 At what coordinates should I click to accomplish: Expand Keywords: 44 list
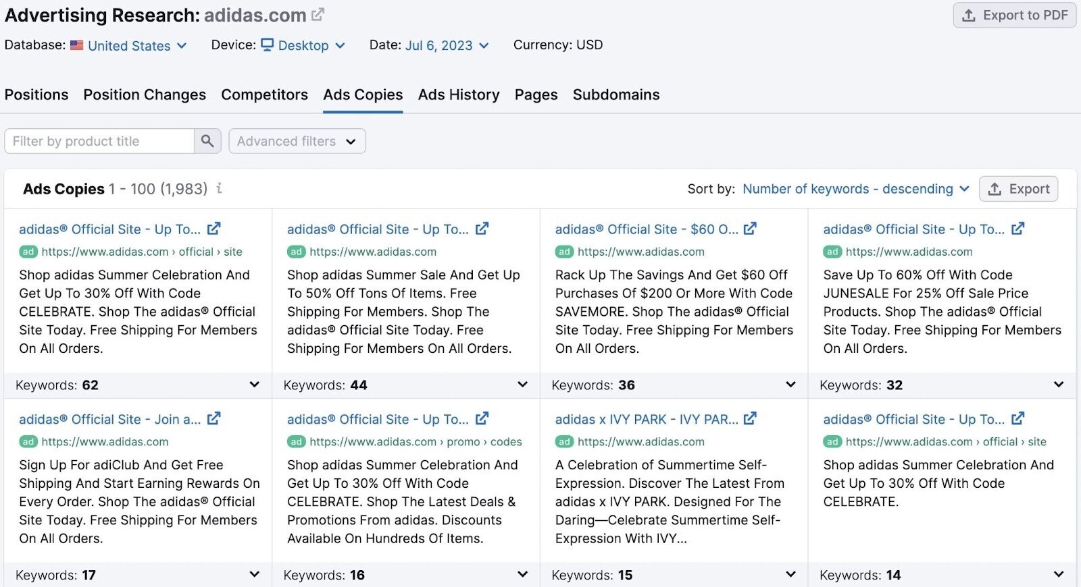point(522,385)
